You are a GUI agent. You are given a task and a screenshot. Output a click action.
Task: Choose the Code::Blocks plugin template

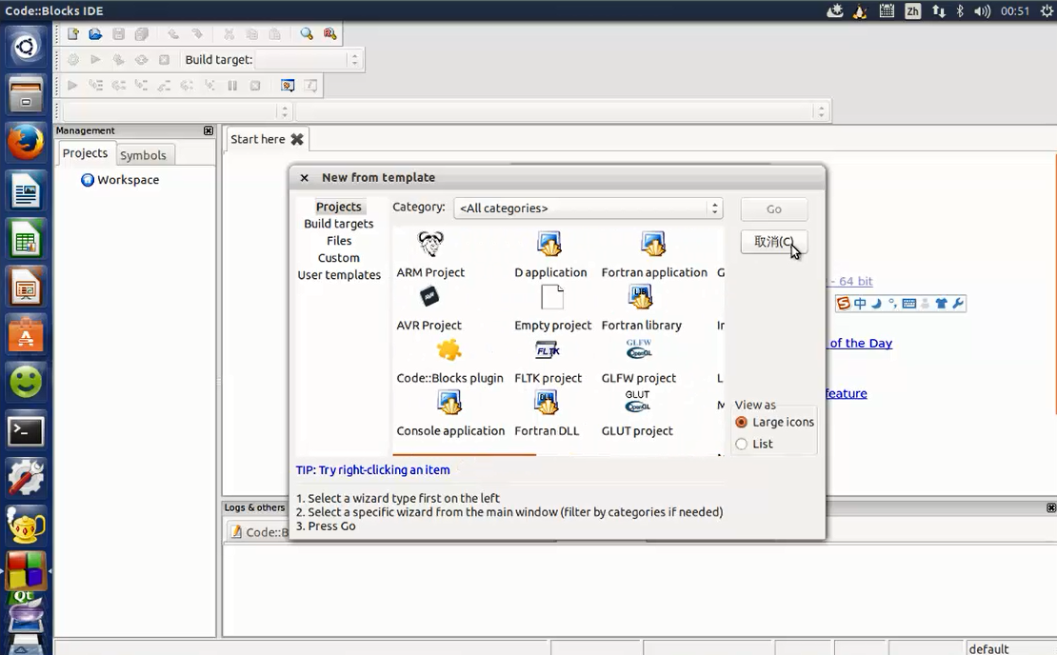pos(449,361)
